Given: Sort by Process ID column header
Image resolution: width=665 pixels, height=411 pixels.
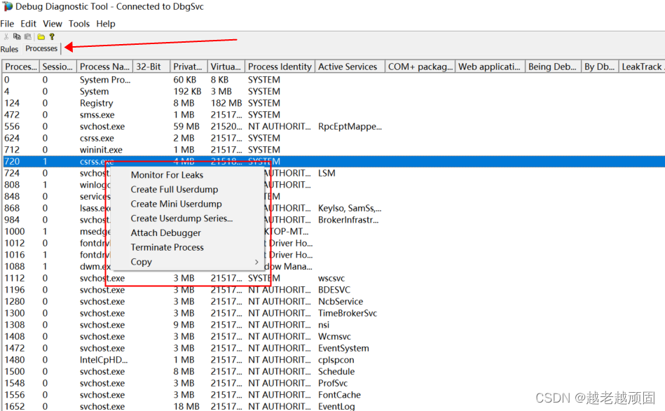Looking at the screenshot, I should pyautogui.click(x=21, y=67).
